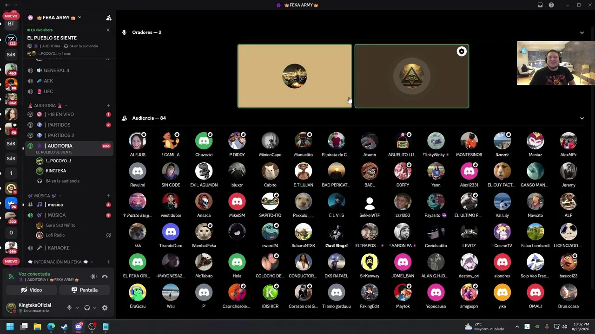
Task: Collapse the Audiencia section chevron
Action: point(582,118)
